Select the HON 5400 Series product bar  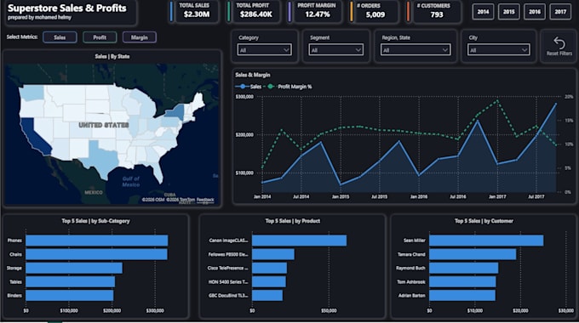point(269,281)
